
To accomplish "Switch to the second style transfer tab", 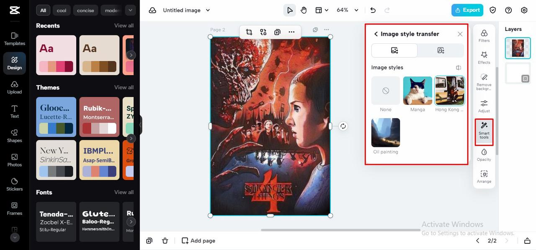I will [x=441, y=51].
